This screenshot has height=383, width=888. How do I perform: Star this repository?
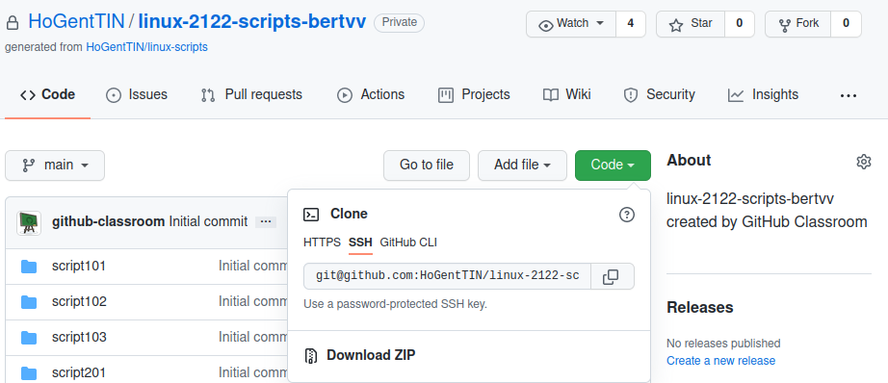tap(691, 24)
